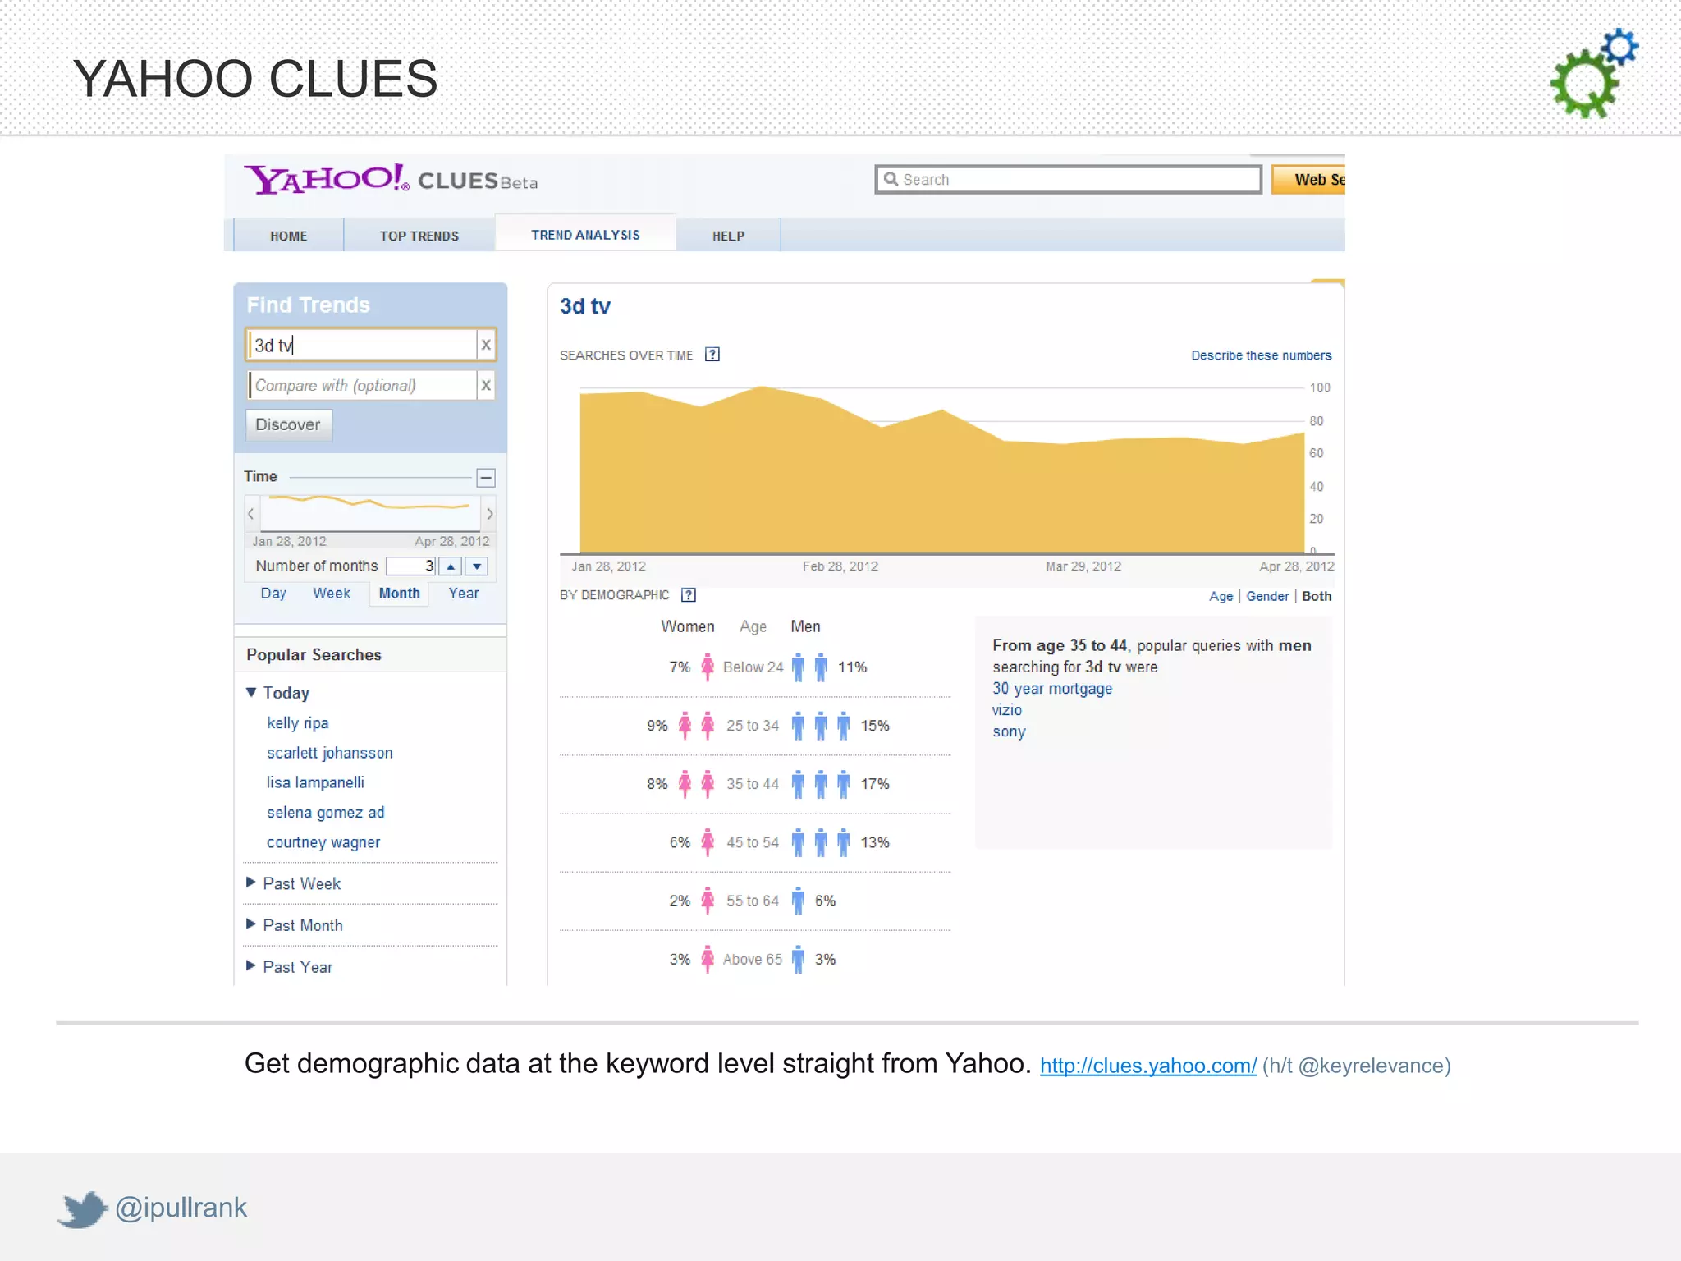Click the Yahoo! logo
This screenshot has height=1261, width=1681.
[327, 178]
